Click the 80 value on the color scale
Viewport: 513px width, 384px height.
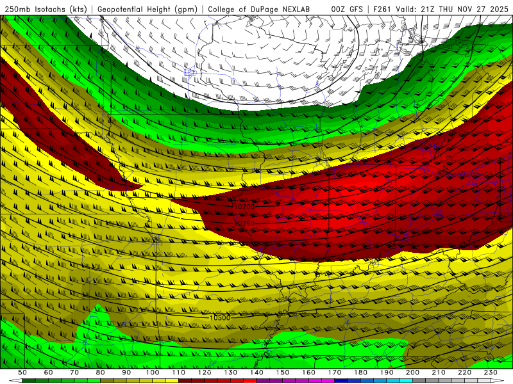pyautogui.click(x=101, y=372)
